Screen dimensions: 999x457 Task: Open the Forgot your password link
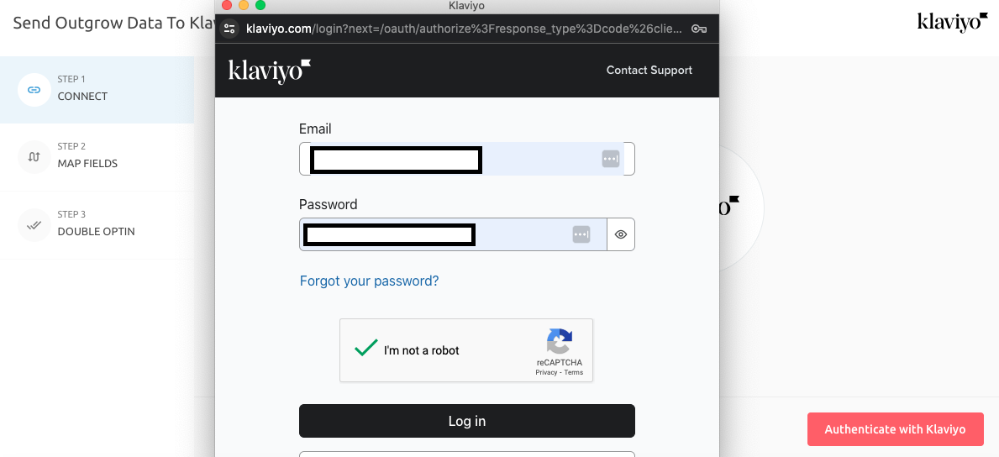[369, 281]
